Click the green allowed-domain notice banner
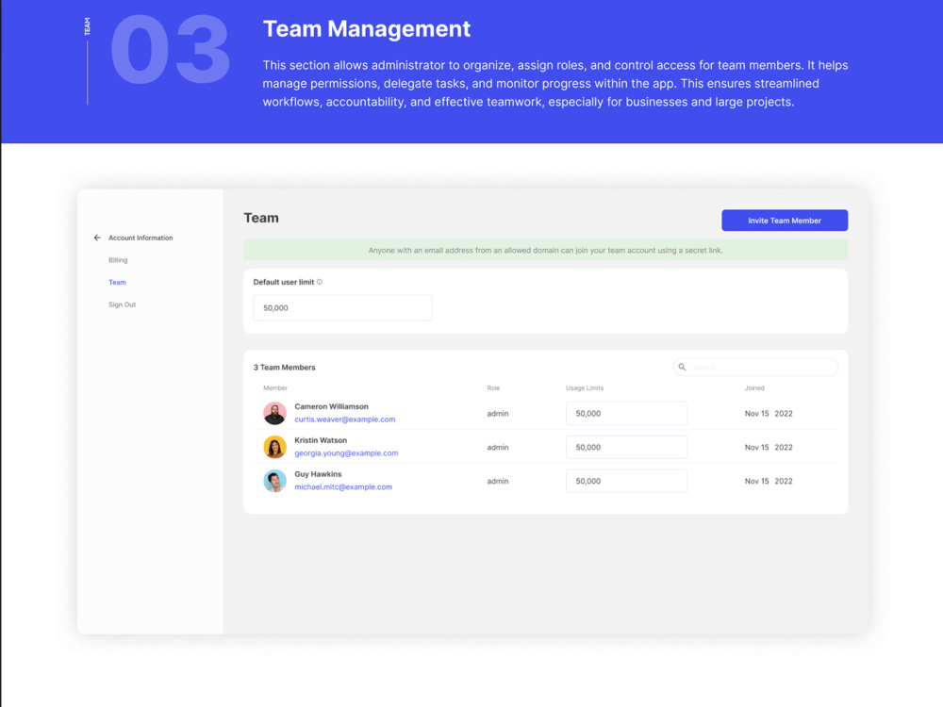Screen dimensions: 943x707 [545, 250]
